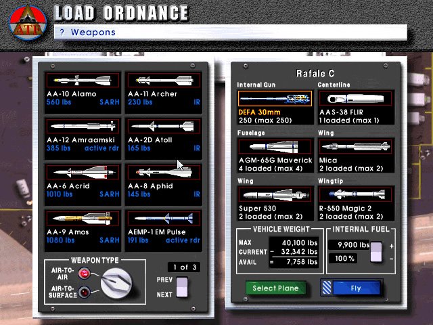Click the '560 lbs' weight of AA-10 Alamo
The height and width of the screenshot is (325, 433).
59,102
